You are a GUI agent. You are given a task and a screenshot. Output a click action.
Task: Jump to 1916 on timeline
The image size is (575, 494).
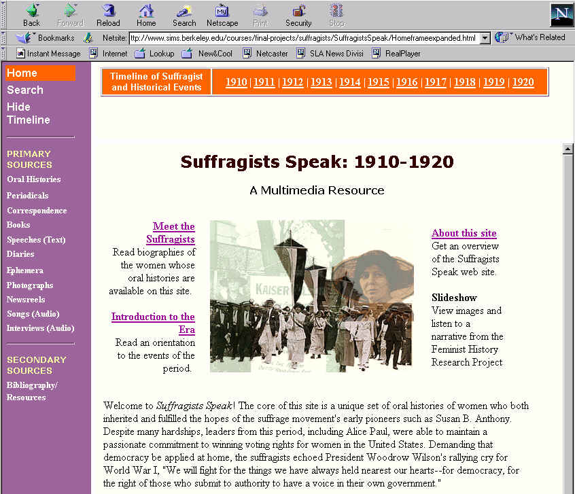pyautogui.click(x=407, y=82)
